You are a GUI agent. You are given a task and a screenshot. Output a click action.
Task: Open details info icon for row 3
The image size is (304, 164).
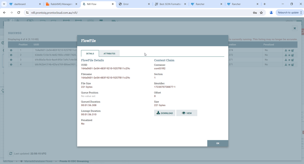coord(11,60)
